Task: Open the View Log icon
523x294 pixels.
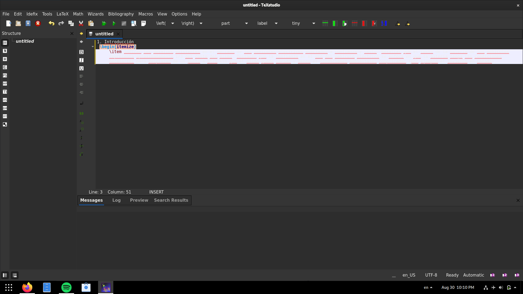Action: pyautogui.click(x=143, y=23)
